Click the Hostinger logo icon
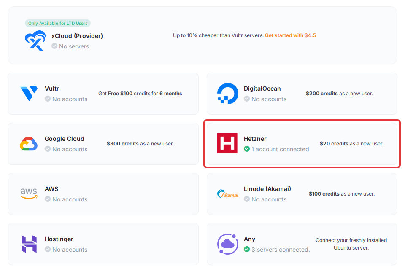 [x=29, y=244]
